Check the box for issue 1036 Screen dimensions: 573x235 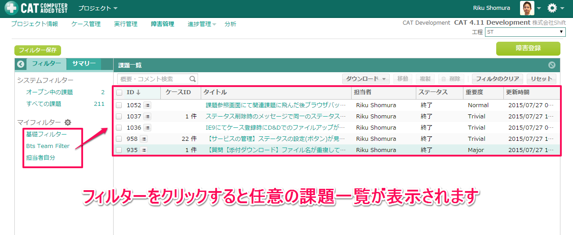(x=119, y=127)
